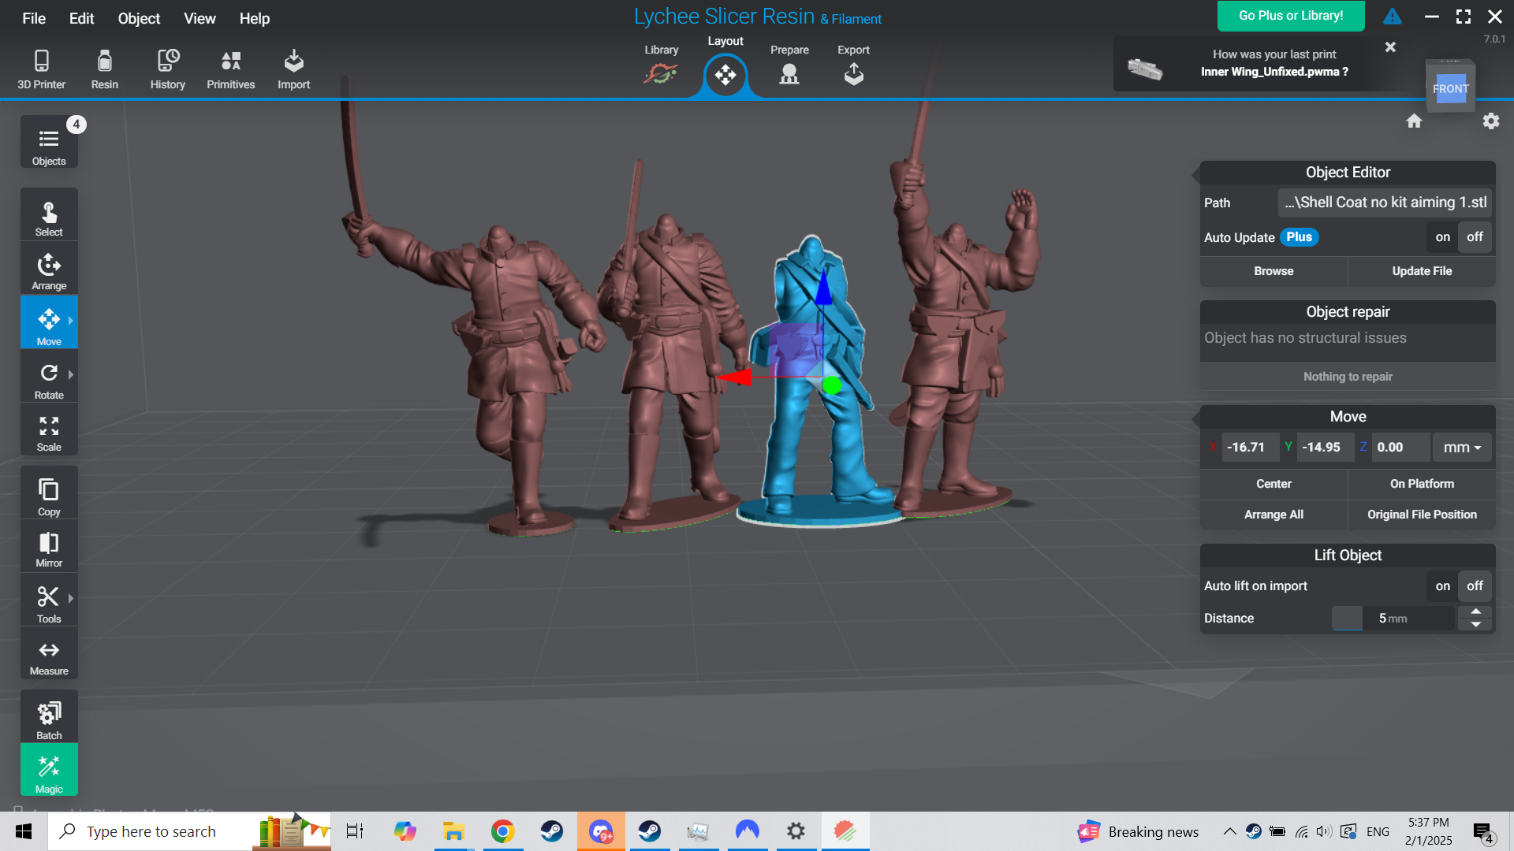Increase lift Distance with the up stepper
The height and width of the screenshot is (851, 1514).
point(1475,612)
